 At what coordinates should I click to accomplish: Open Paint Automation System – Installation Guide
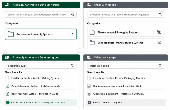click(x=36, y=86)
